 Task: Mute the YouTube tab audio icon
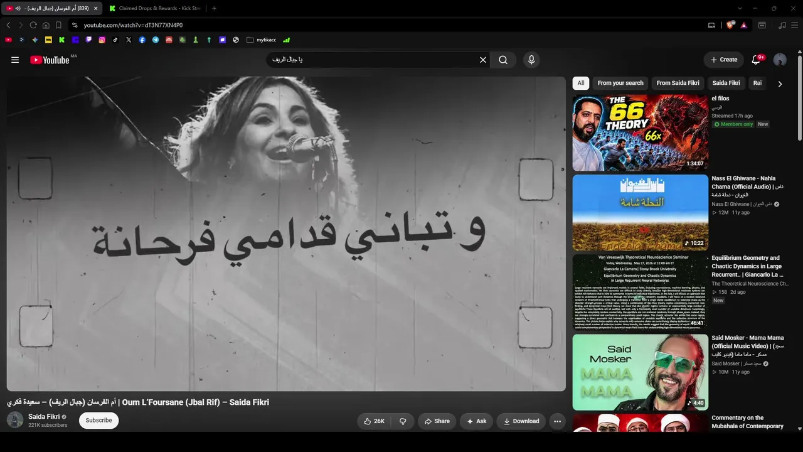click(18, 8)
